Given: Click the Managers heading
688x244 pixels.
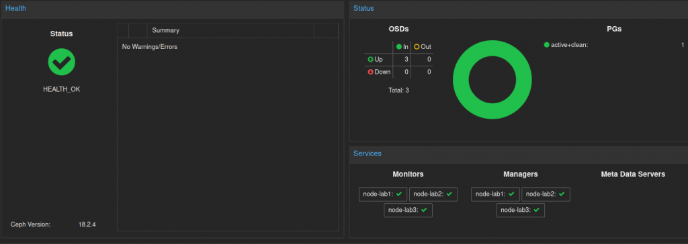Looking at the screenshot, I should click(521, 174).
